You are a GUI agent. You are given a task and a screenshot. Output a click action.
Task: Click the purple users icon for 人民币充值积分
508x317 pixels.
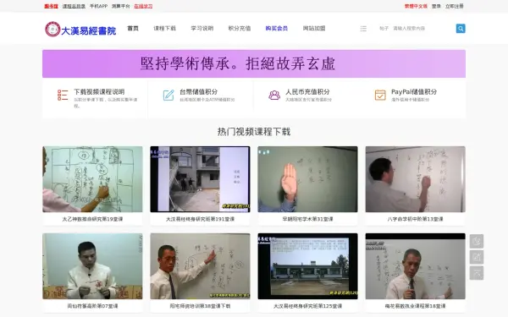[x=274, y=95]
